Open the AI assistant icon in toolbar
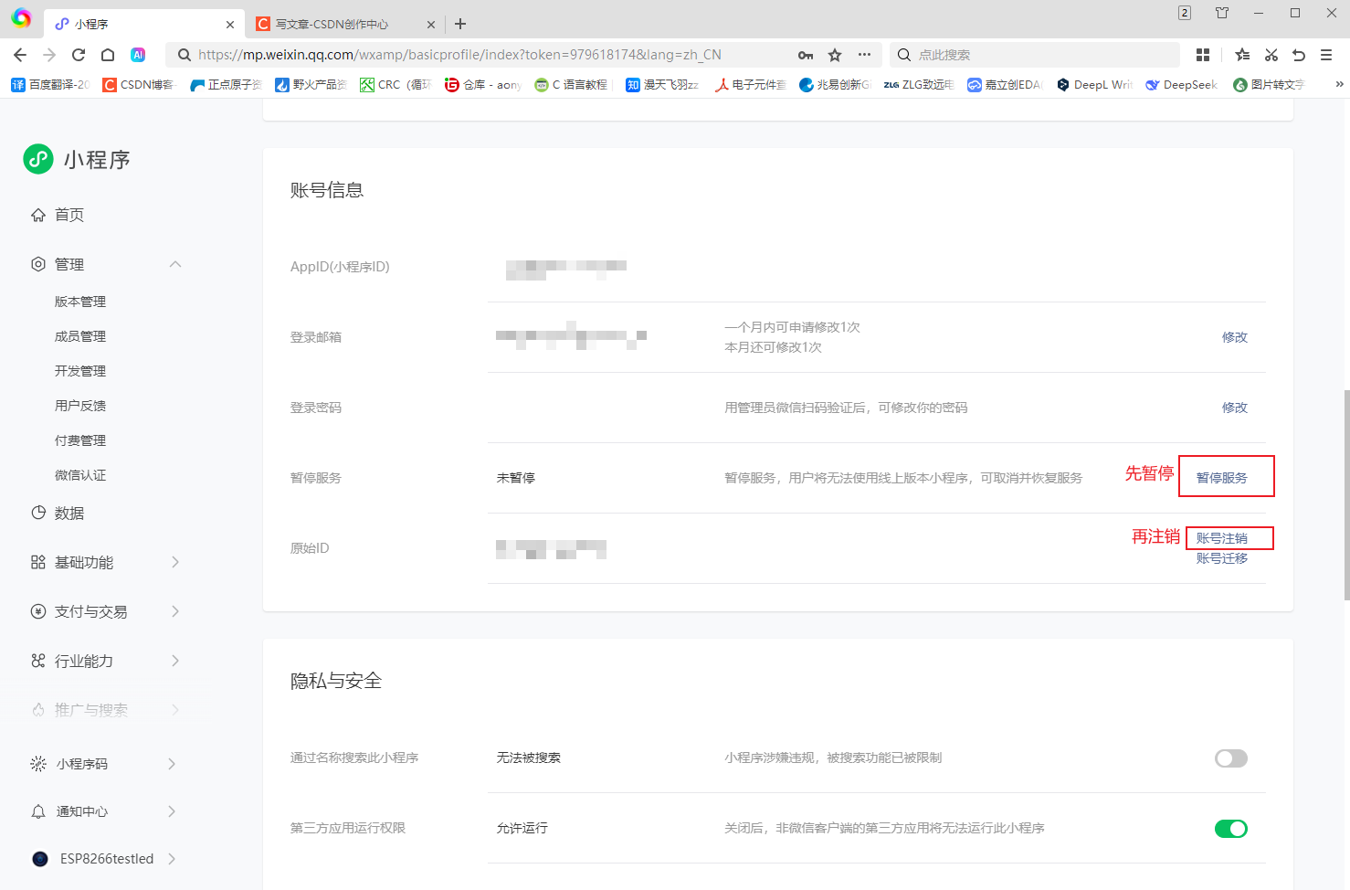This screenshot has height=890, width=1350. (138, 55)
